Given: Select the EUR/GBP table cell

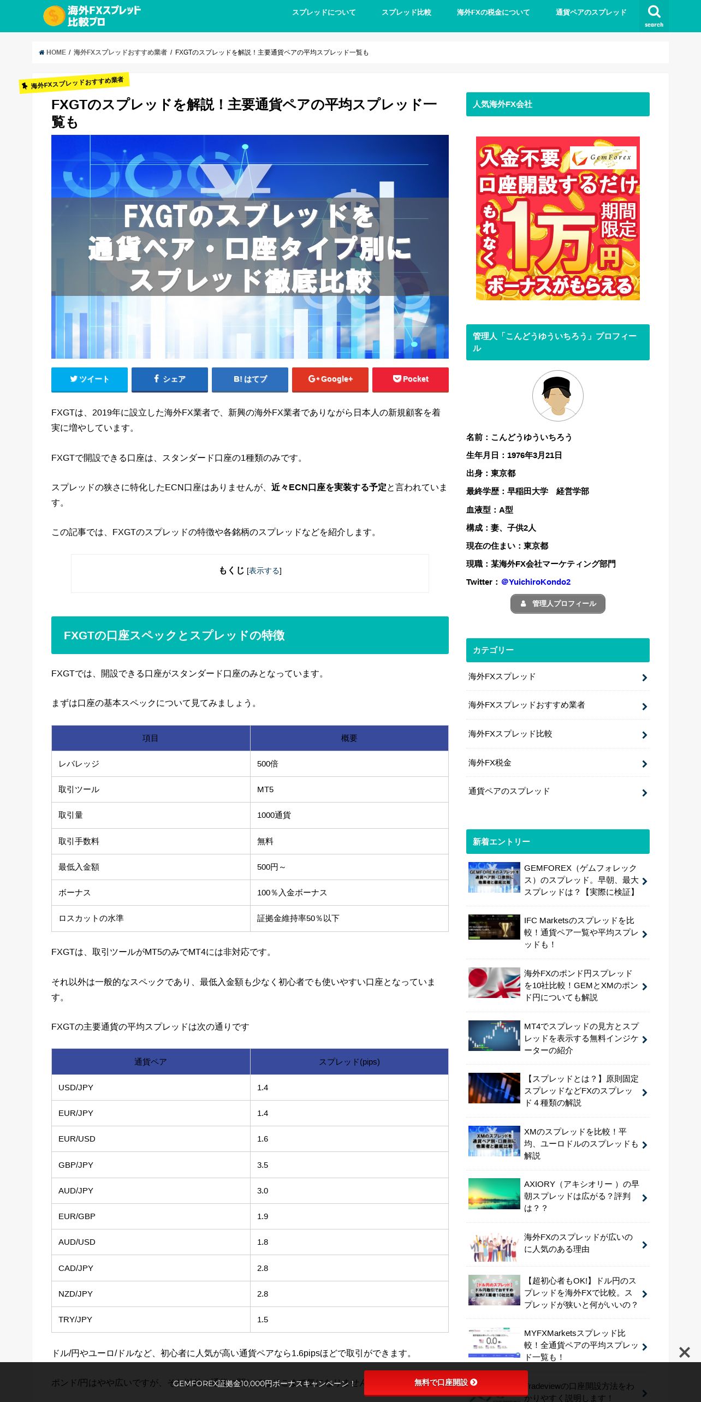Looking at the screenshot, I should pos(151,1216).
